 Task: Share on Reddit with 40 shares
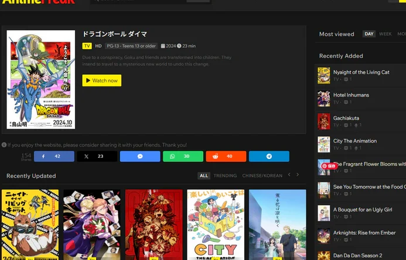tap(226, 156)
